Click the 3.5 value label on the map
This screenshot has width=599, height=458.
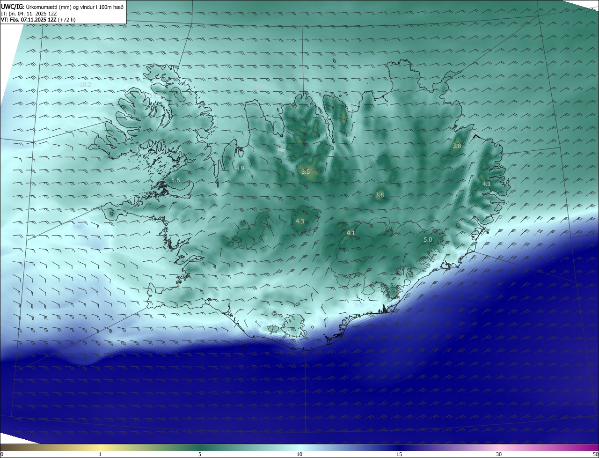coord(306,172)
